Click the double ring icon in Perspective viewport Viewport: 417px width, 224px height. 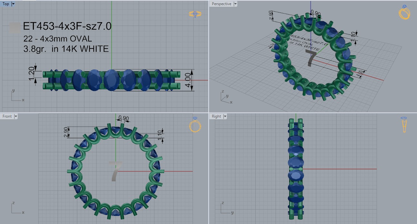coord(404,12)
